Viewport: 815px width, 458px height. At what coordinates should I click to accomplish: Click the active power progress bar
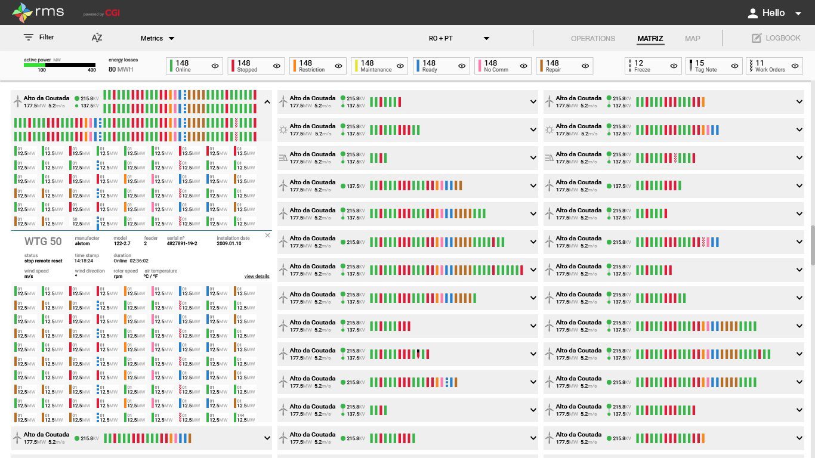coord(60,65)
